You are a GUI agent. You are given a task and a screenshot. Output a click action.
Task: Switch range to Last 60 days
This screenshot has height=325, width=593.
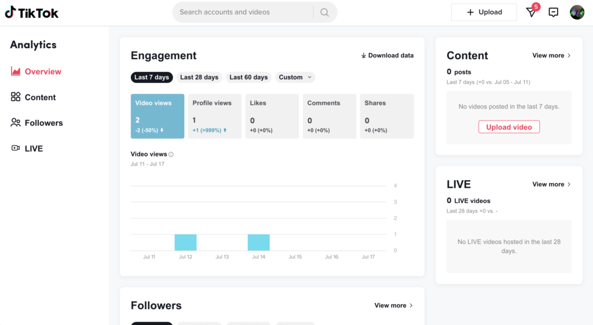(x=248, y=77)
